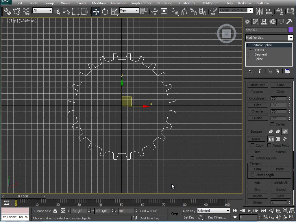The height and width of the screenshot is (222, 296).
Task: Enable the Infinite Bounds checkbox
Action: point(252,158)
